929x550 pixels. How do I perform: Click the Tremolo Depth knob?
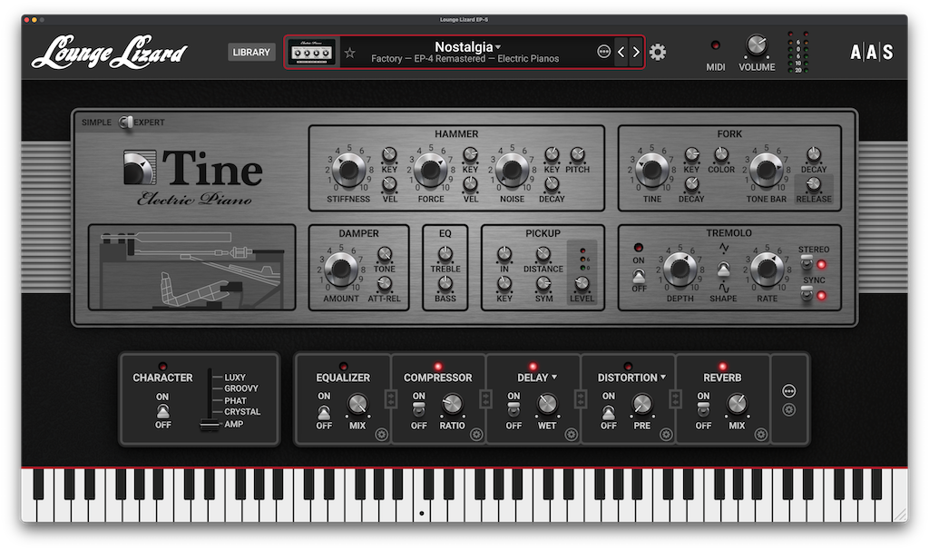tap(680, 269)
